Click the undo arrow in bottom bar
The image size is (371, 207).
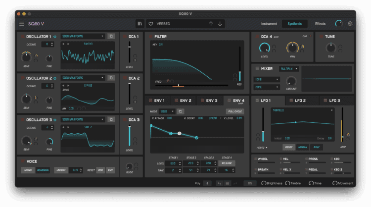point(219,183)
